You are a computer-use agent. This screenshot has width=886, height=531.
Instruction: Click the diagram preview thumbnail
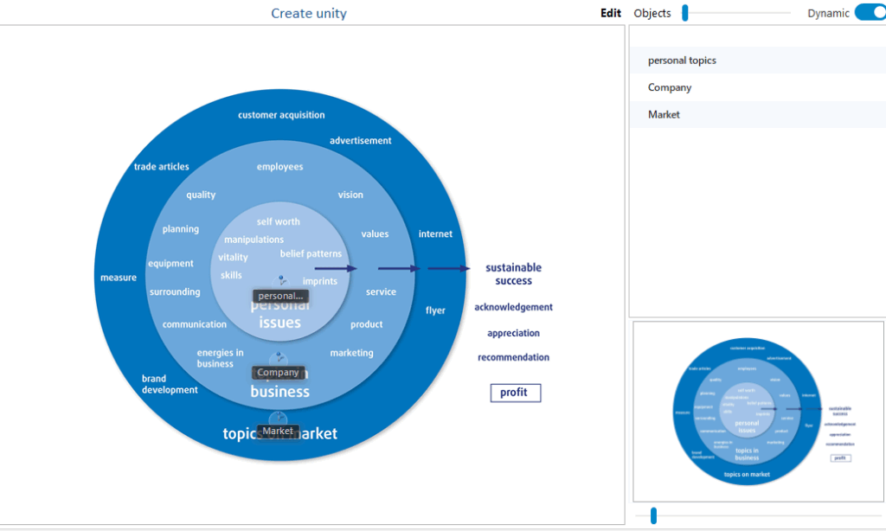click(758, 411)
